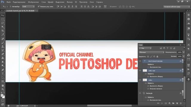Toggle inner shadow effect of PHOTOSHOP DESIGN layer
Screen dimensions: 191x107
coord(148,67)
